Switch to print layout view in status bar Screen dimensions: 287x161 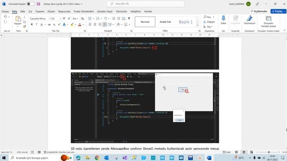click(x=244, y=152)
